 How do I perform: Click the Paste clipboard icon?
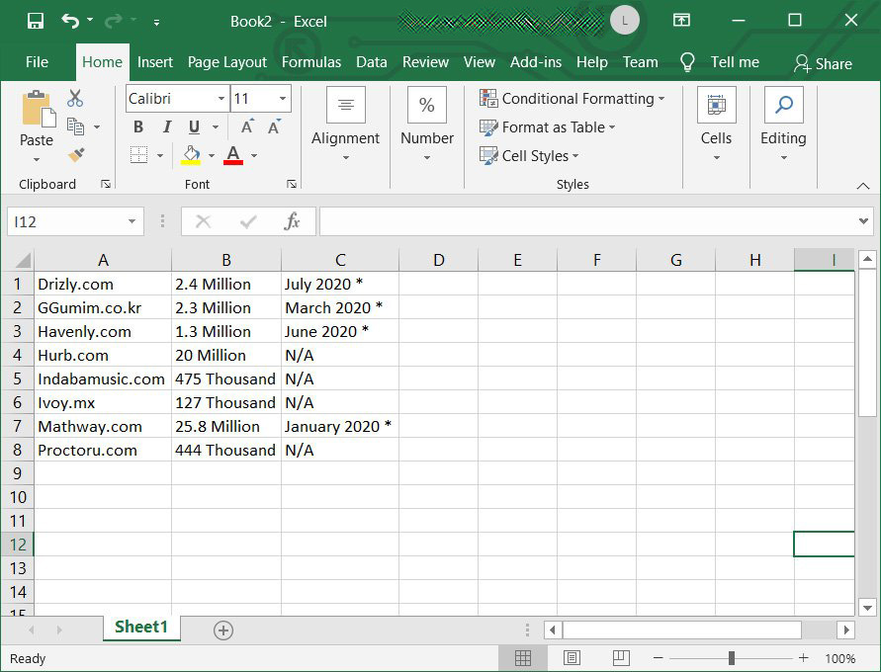[38, 109]
